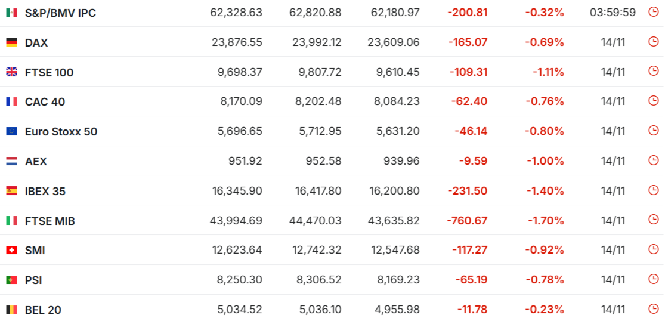
Task: Click FTSE MIB change value -760.67
Action: (x=467, y=221)
